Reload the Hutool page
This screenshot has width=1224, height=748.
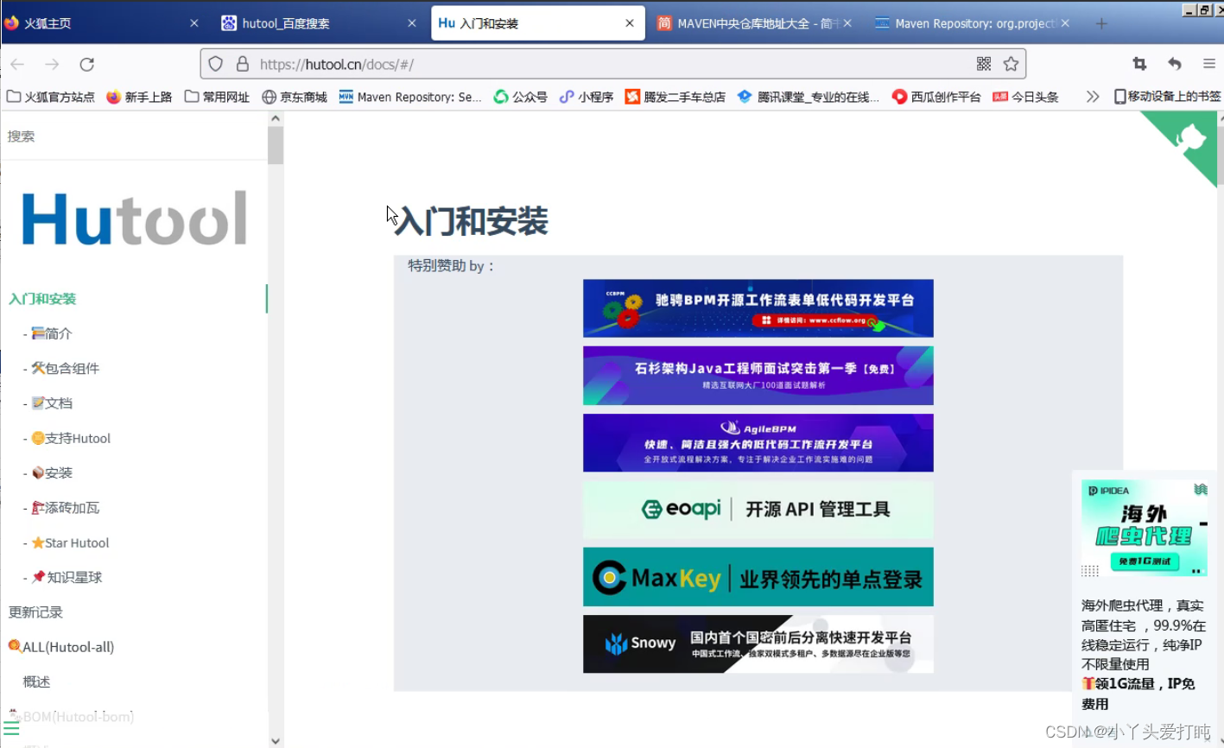point(86,64)
